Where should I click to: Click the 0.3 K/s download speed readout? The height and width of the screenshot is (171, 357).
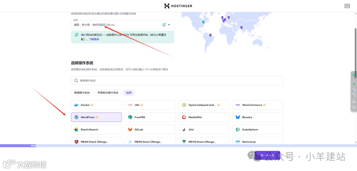coord(354,95)
